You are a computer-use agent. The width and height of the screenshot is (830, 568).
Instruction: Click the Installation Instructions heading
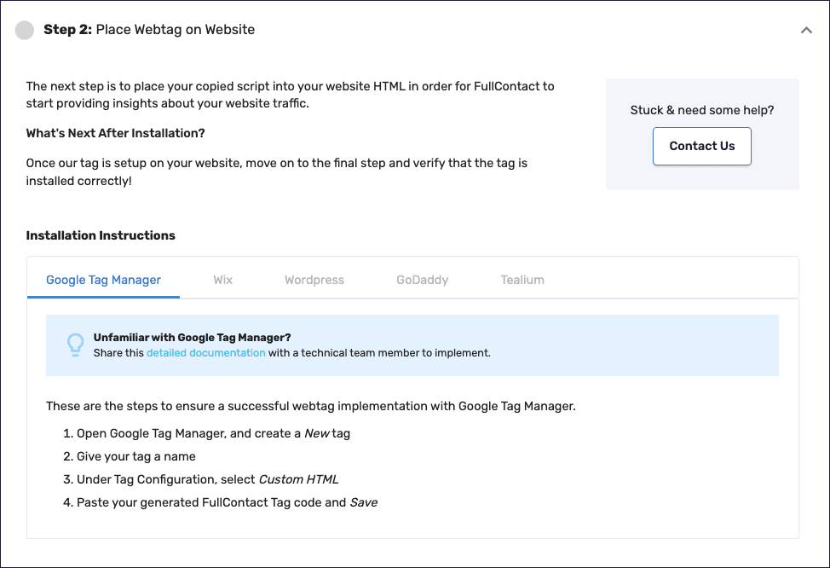click(100, 235)
